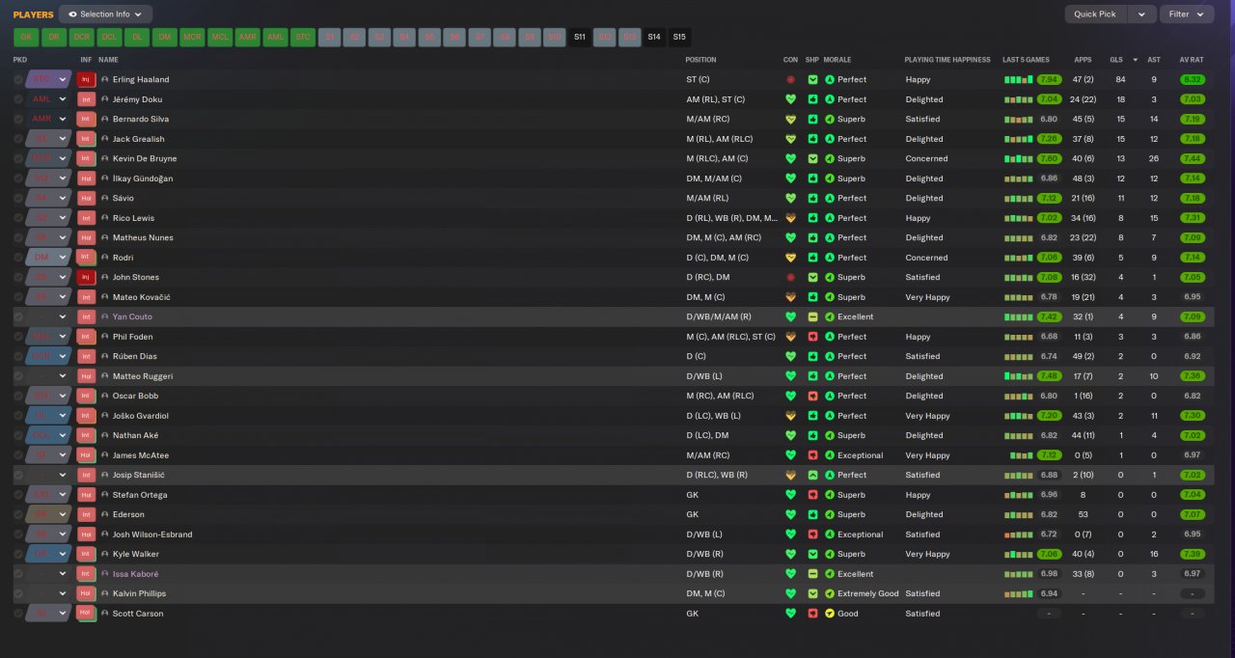
Task: Click Kyle Walker's condition heart icon
Action: 791,554
